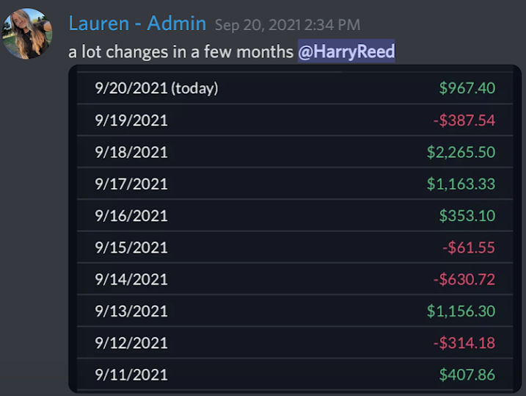Image resolution: width=526 pixels, height=396 pixels.
Task: Click the -$61.55 loss amount
Action: pos(469,248)
